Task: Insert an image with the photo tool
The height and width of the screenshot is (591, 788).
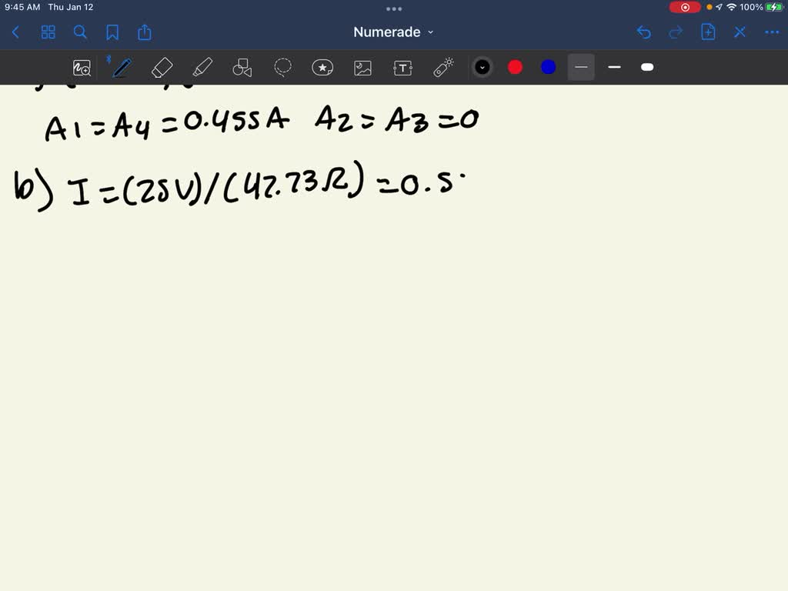Action: pyautogui.click(x=363, y=68)
